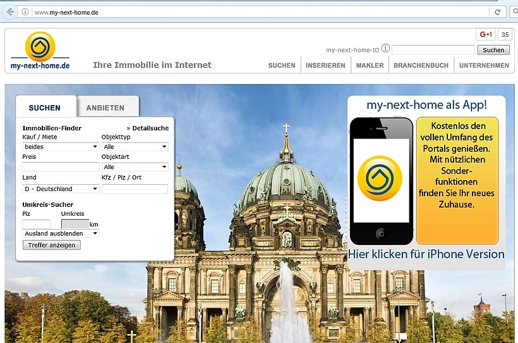Expand the Ausland ausblenden dropdown

pos(61,234)
